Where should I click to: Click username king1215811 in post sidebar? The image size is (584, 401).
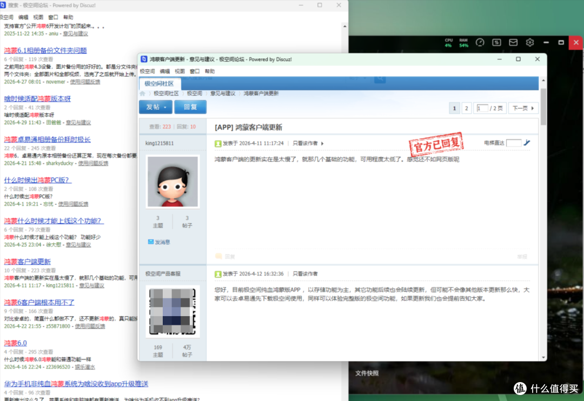(x=160, y=143)
